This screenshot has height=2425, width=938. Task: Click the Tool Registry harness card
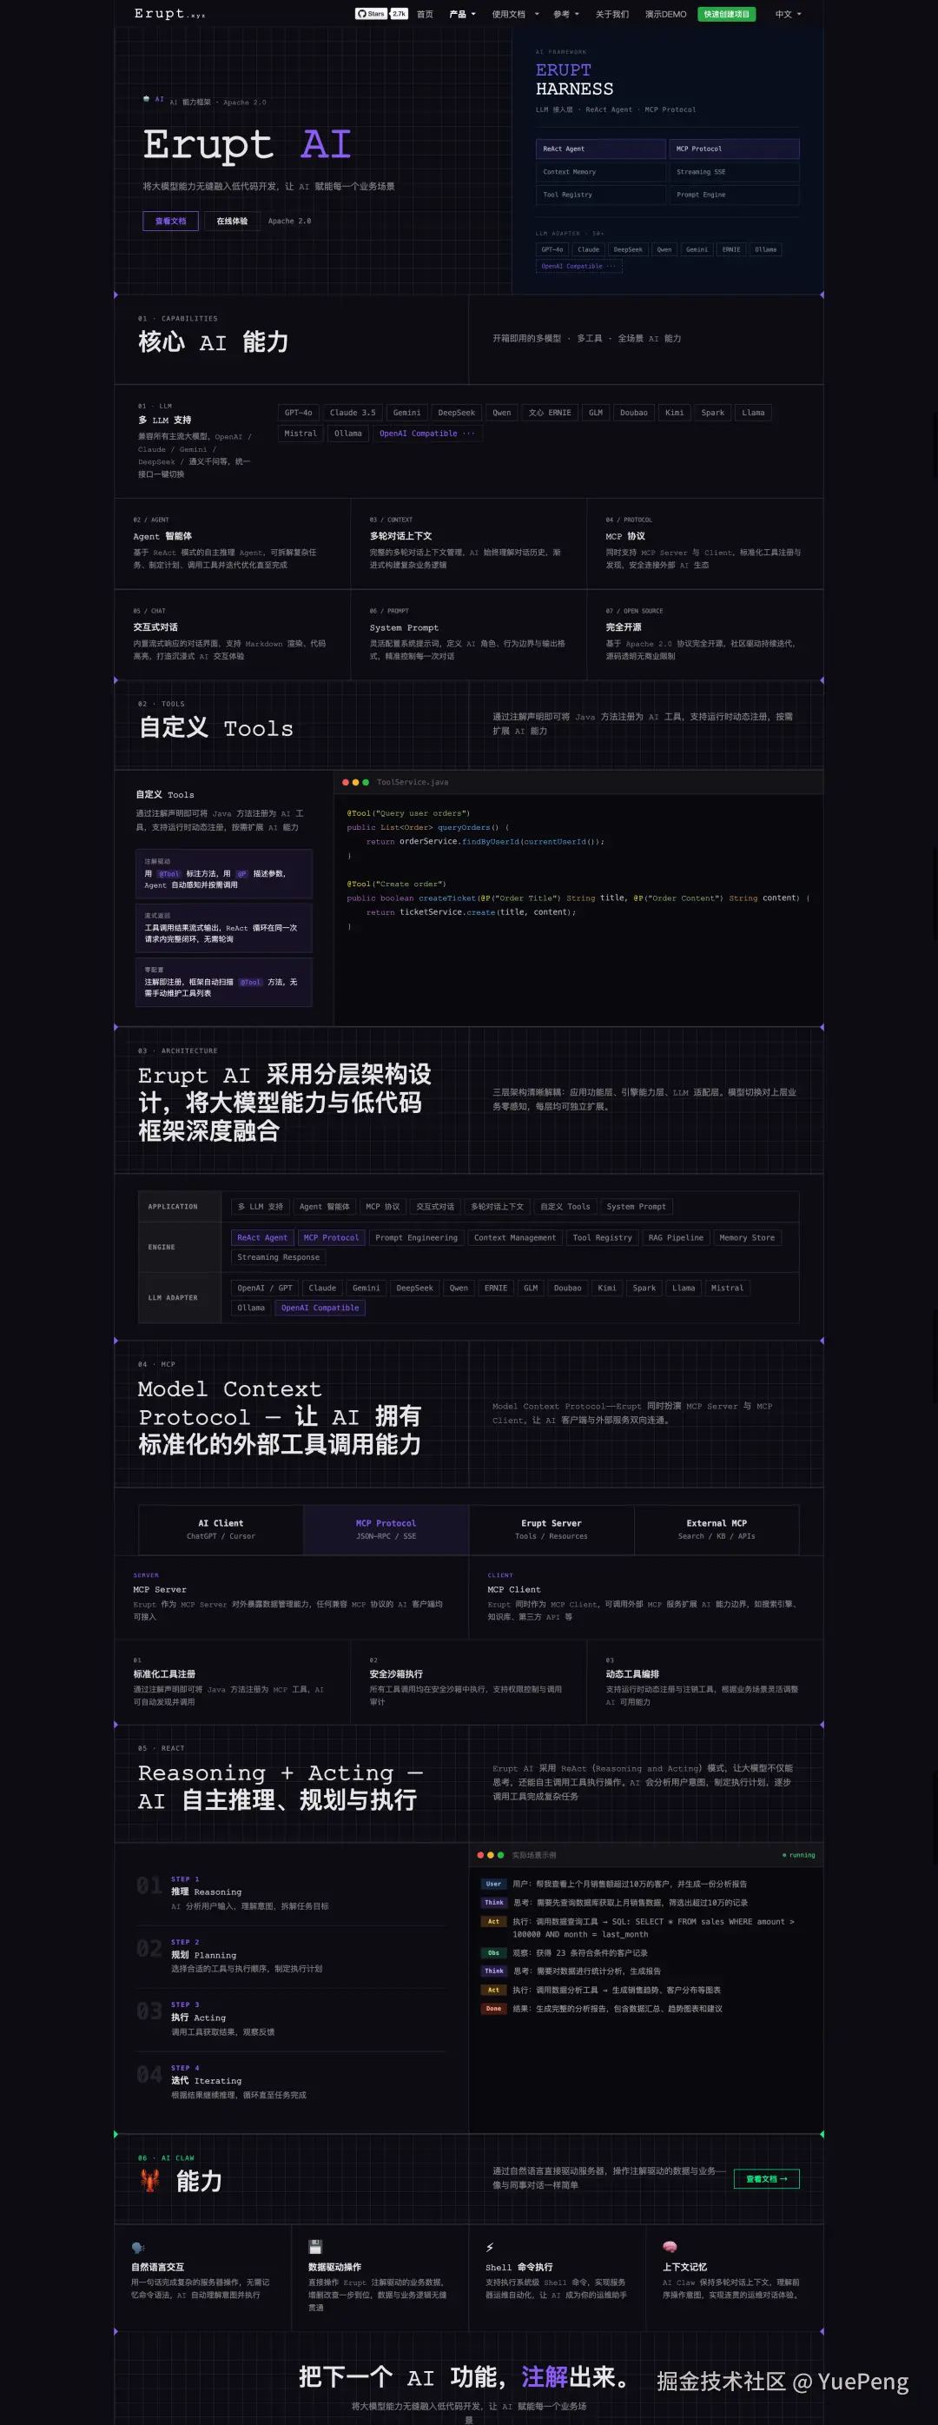600,195
